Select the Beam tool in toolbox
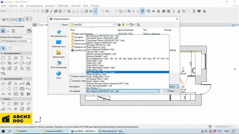239x134 pixels. point(28,58)
